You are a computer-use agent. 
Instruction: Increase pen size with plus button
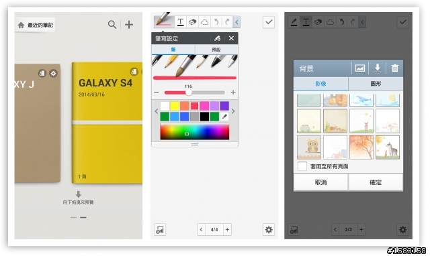tap(233, 92)
